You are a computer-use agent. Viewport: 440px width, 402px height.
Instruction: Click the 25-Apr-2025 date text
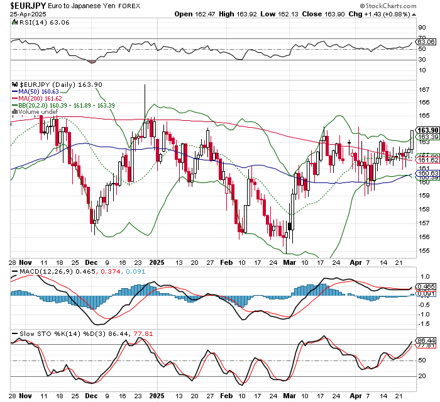28,14
